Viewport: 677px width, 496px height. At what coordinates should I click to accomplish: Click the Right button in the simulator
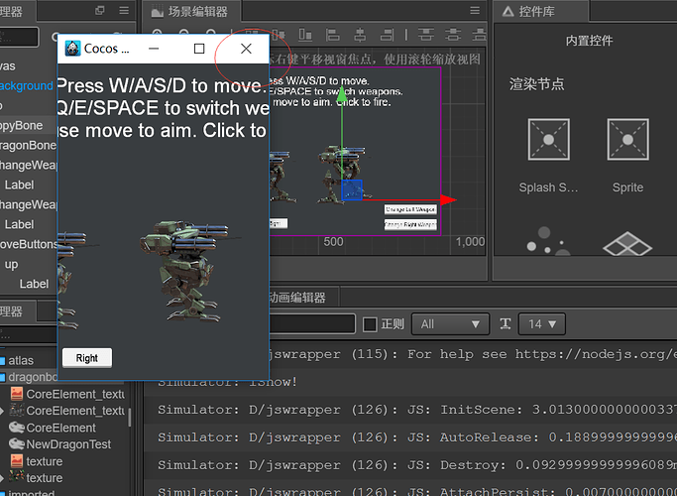click(x=87, y=358)
